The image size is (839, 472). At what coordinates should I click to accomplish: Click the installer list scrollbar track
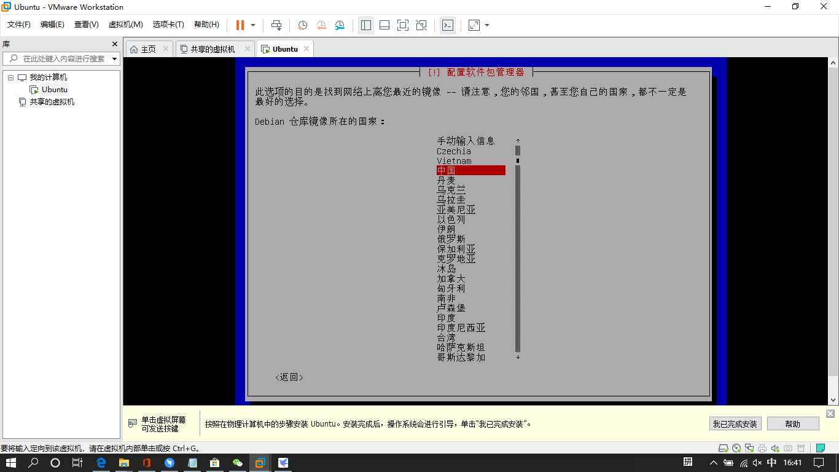[x=518, y=249]
